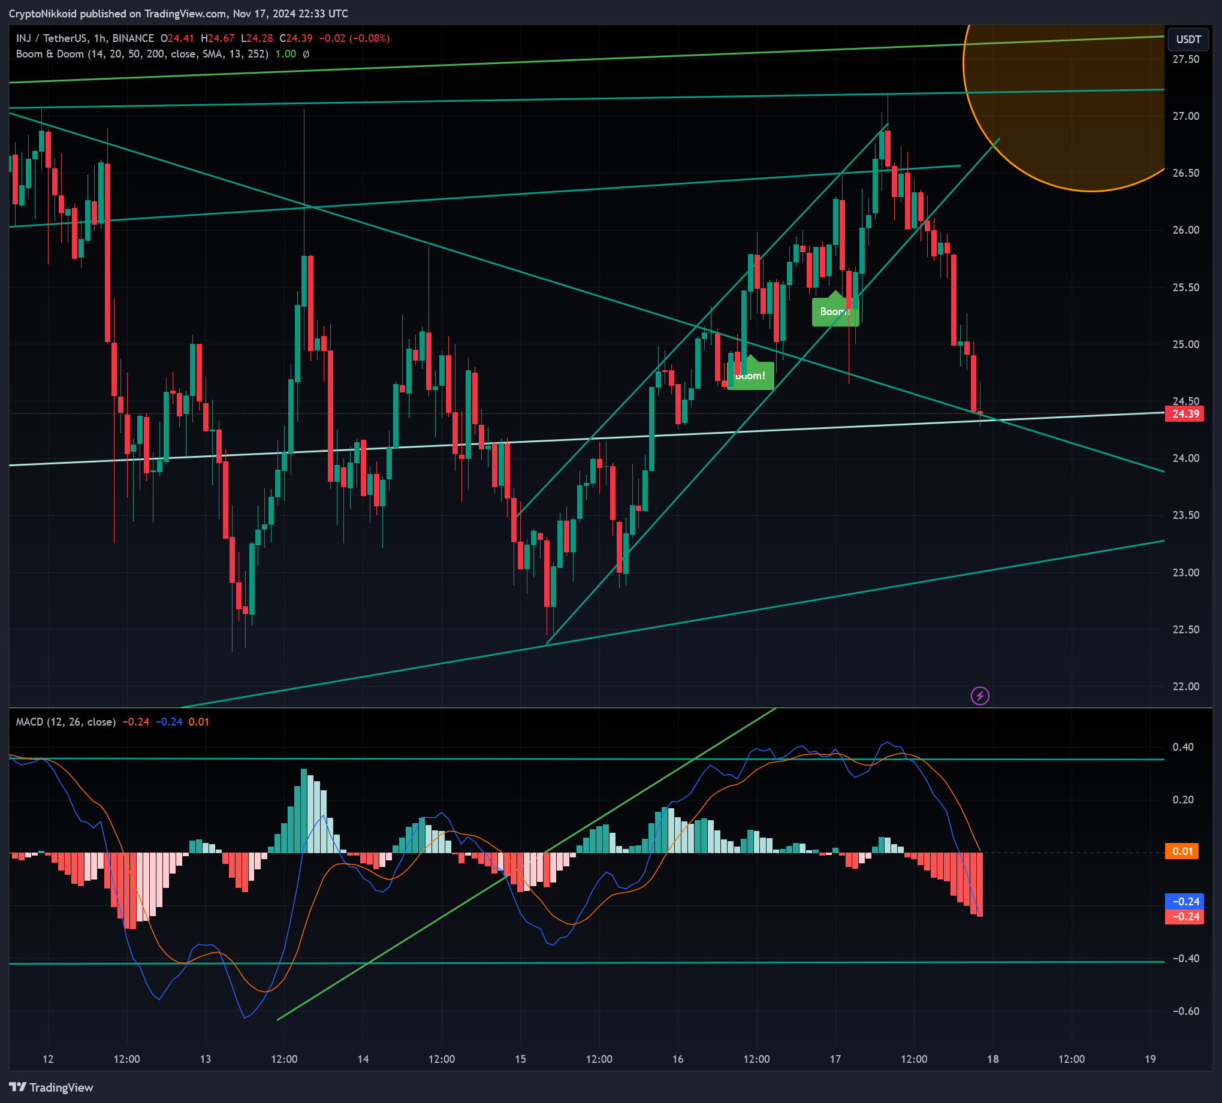1222x1103 pixels.
Task: Click the 27.50 price axis label
Action: click(x=1185, y=59)
